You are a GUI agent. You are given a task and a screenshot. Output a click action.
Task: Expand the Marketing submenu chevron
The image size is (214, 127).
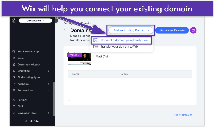click(49, 71)
